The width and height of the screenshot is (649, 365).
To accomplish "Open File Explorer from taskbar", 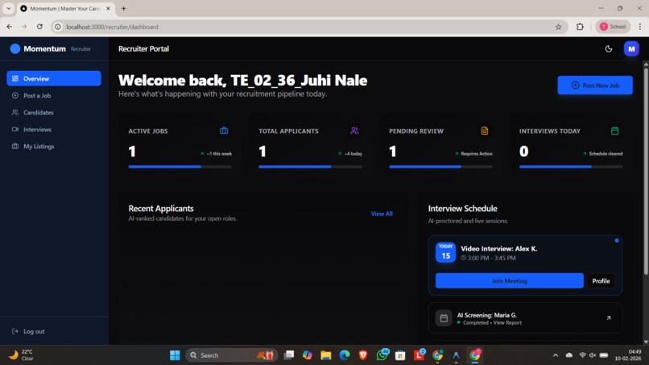I will 326,355.
